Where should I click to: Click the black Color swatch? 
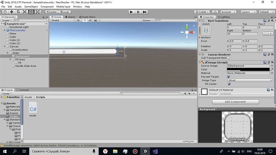click(x=248, y=69)
